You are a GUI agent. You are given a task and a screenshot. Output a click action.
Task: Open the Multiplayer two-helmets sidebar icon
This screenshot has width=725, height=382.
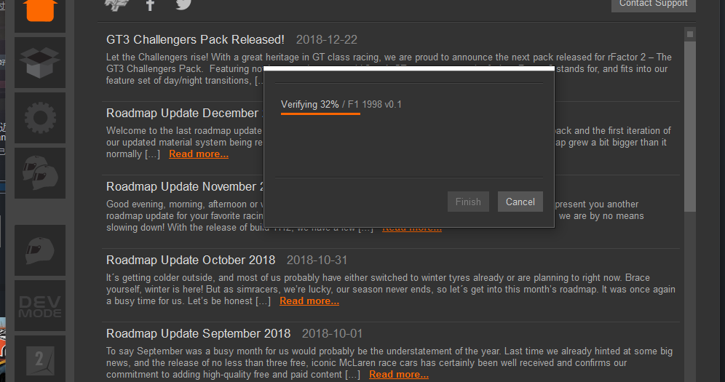40,173
